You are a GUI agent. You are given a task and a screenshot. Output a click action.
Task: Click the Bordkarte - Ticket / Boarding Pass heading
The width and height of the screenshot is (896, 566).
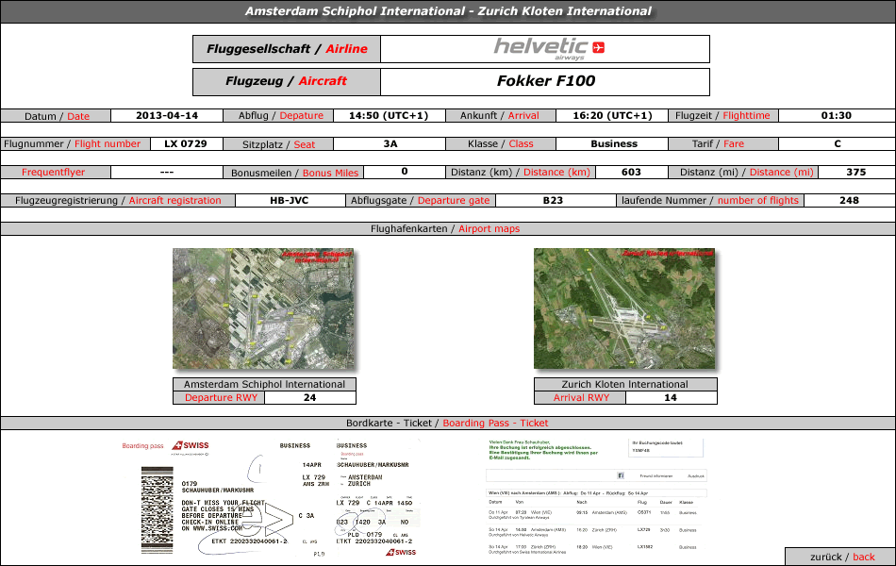(x=447, y=423)
